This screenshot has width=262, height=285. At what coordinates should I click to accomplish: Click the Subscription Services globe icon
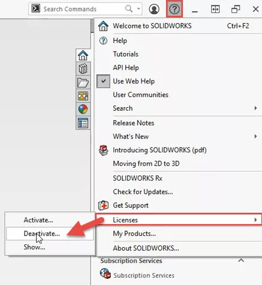(x=105, y=275)
